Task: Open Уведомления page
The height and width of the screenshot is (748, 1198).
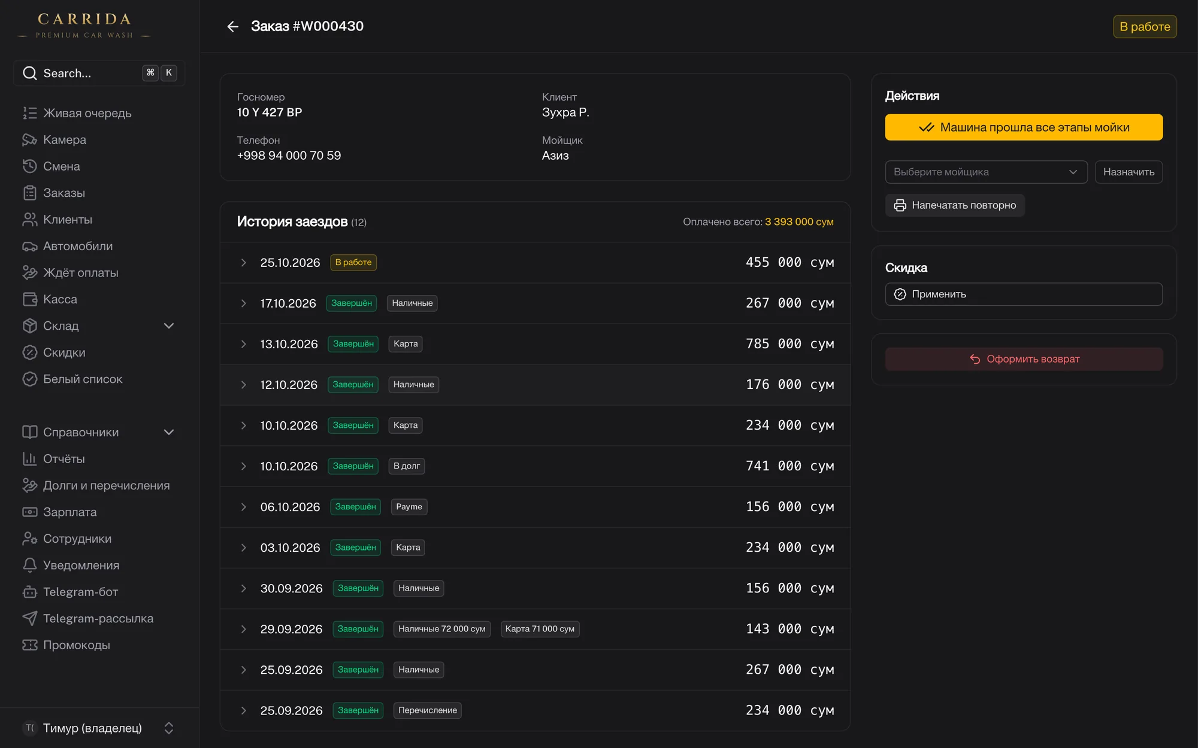Action: coord(99,565)
